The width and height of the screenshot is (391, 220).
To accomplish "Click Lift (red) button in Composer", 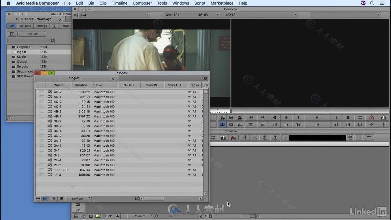I will [x=372, y=117].
